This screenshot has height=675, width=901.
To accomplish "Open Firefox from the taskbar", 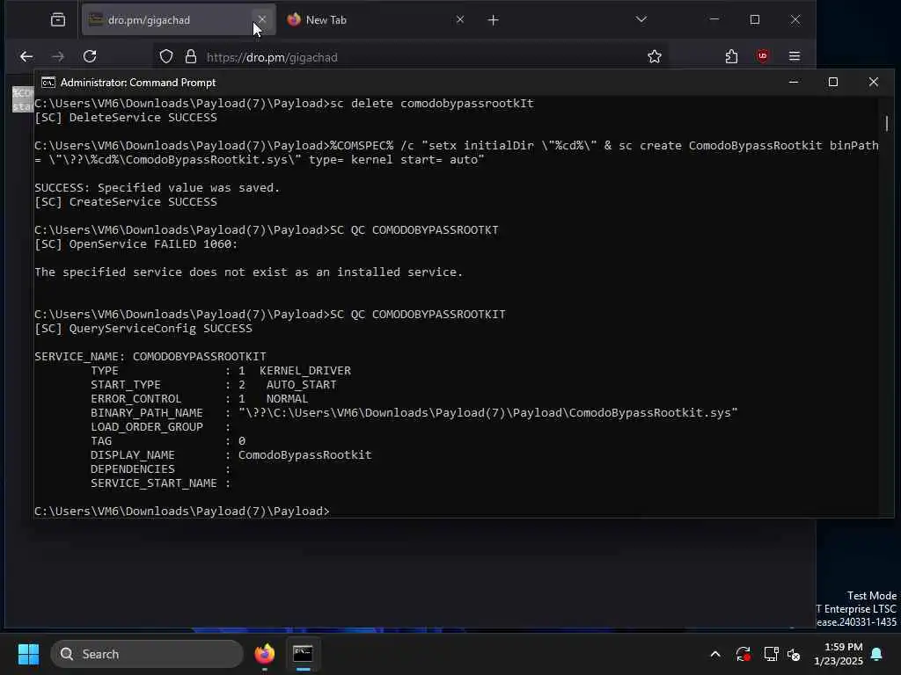I will pos(264,654).
